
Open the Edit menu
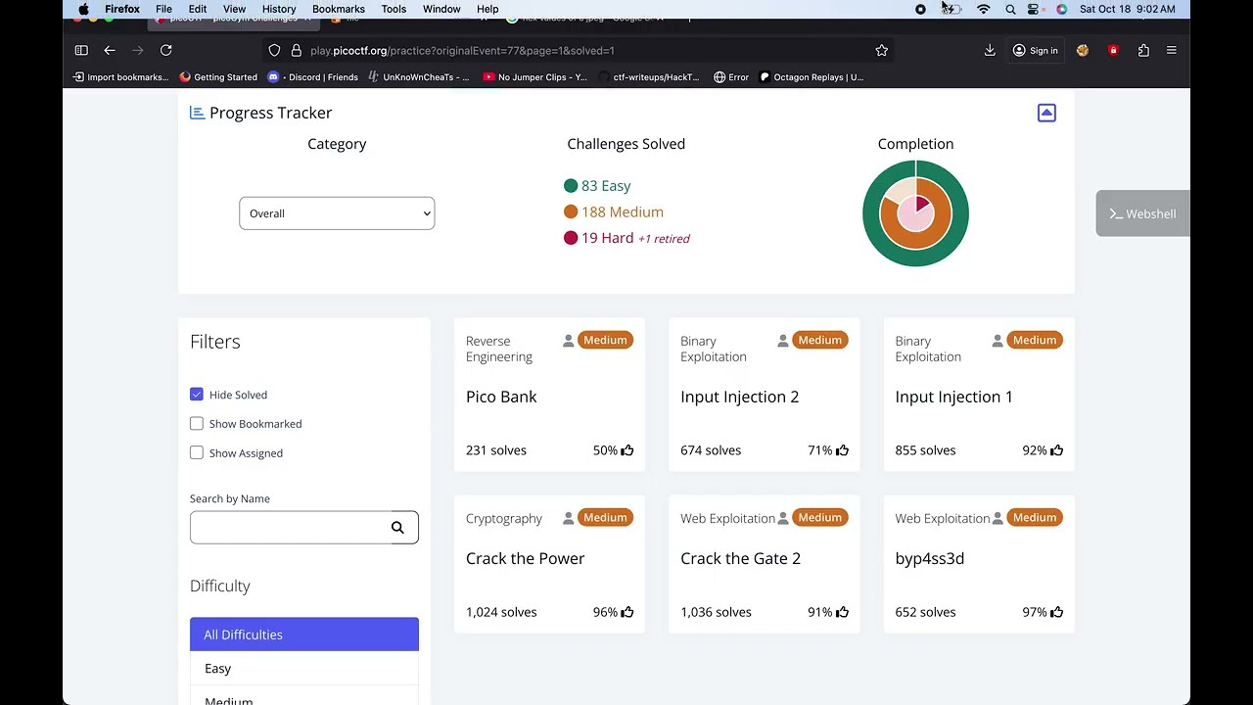198,9
